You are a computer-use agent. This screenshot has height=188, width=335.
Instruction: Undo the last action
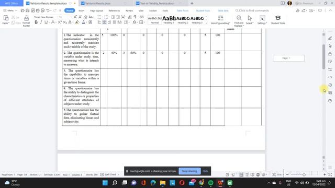tap(48, 10)
